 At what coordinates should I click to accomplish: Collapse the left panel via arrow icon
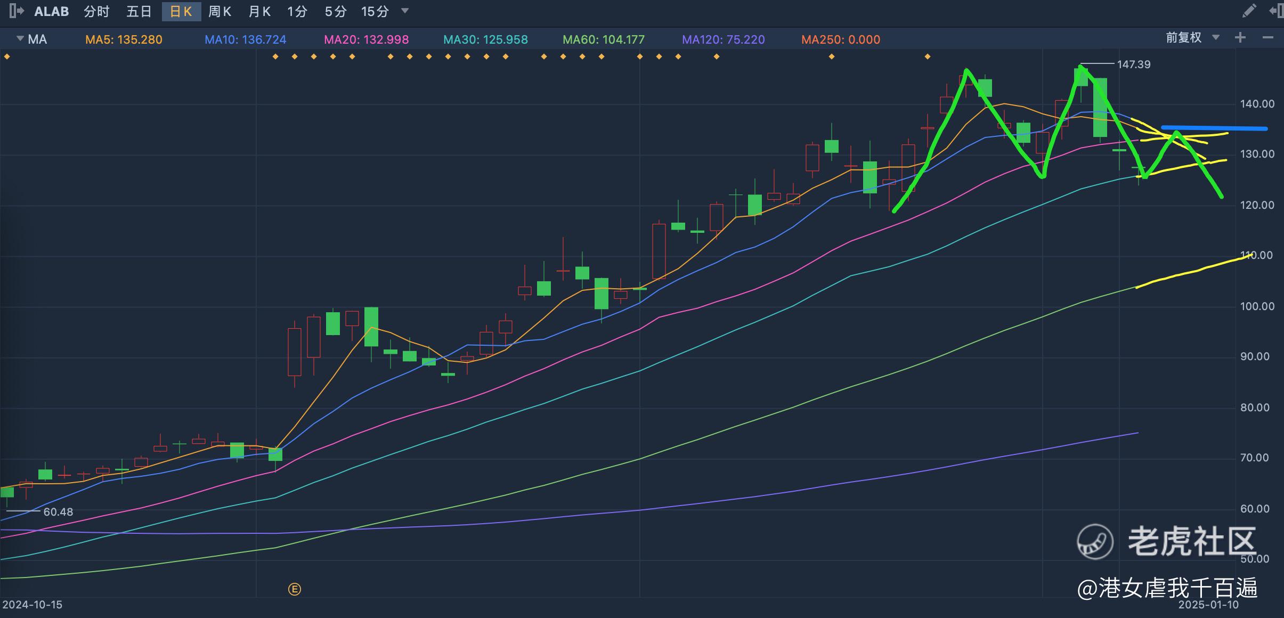16,11
